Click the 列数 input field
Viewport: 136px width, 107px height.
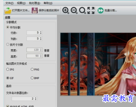coord(34,39)
